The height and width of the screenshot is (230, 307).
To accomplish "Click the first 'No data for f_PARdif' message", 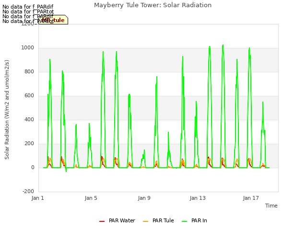I will [28, 7].
